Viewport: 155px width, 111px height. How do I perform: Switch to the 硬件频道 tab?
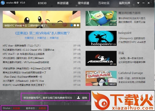tap(83, 3)
